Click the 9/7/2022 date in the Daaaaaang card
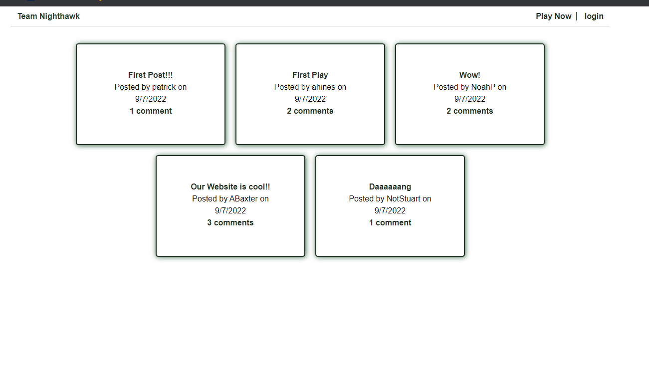 [390, 210]
